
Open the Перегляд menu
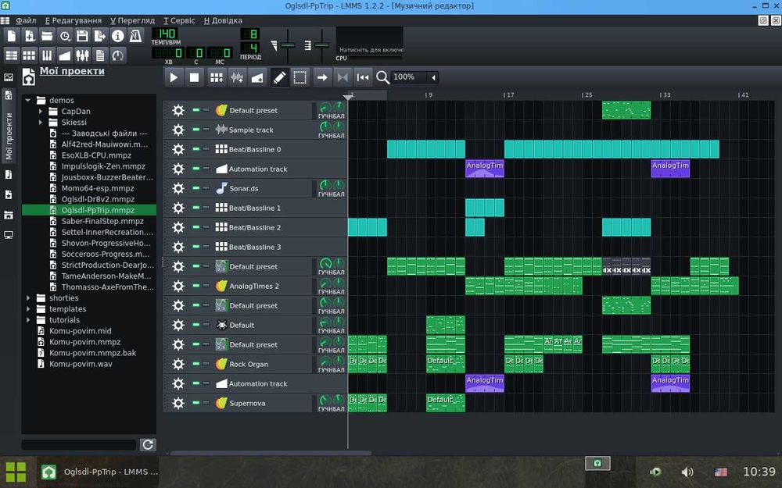(x=133, y=20)
